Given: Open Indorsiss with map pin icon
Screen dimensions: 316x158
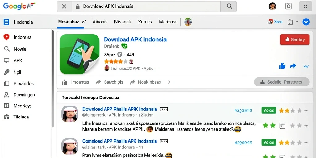Looking at the screenshot, I should [x=18, y=37].
